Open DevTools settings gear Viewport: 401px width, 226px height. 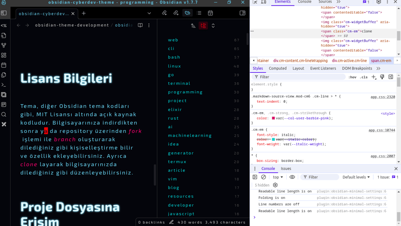click(379, 2)
